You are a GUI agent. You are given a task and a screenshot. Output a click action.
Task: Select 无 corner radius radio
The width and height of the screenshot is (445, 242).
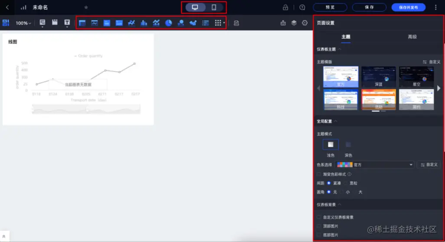click(x=328, y=192)
